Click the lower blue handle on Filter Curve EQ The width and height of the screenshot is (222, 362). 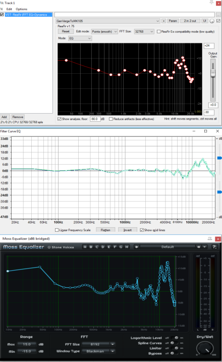point(219,192)
